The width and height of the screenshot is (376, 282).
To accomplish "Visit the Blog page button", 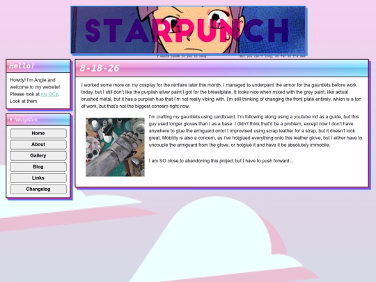I will tap(38, 166).
